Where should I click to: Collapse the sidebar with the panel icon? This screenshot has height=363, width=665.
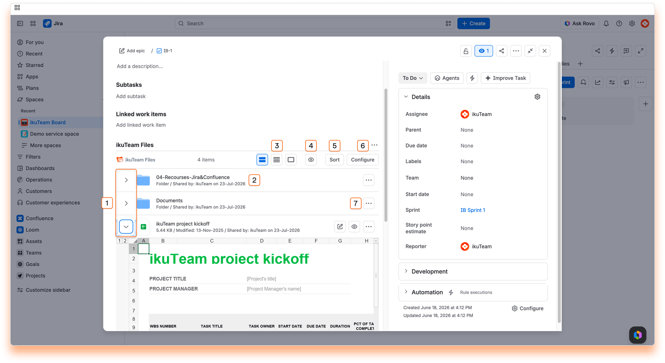pyautogui.click(x=20, y=23)
